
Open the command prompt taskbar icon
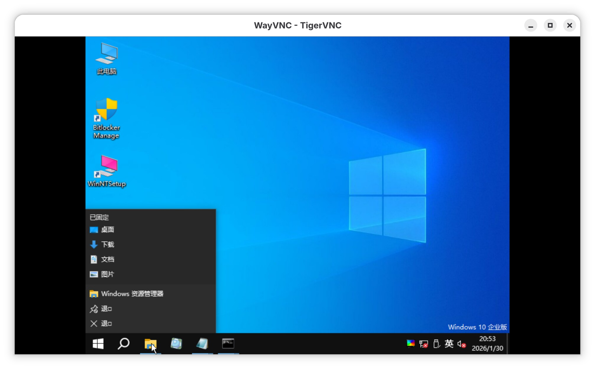coord(228,344)
